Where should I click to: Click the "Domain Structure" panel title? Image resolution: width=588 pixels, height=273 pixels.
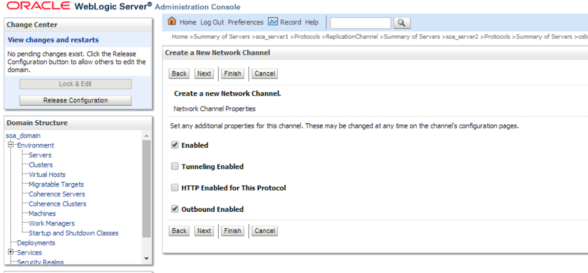[37, 123]
